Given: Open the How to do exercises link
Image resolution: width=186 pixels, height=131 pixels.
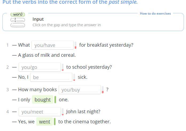Looking at the screenshot, I should pyautogui.click(x=155, y=14).
